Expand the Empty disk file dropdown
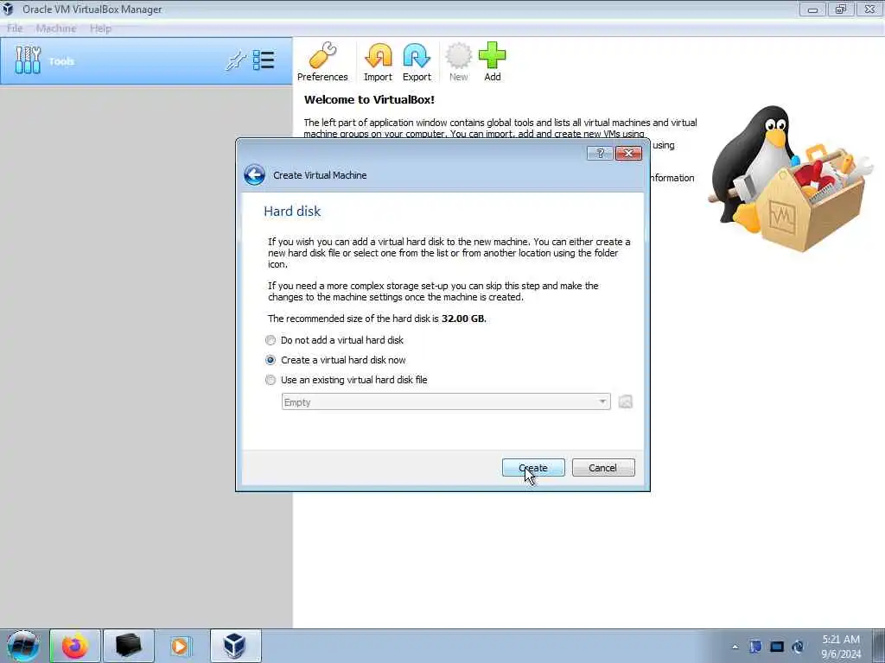Viewport: 885px width, 663px height. click(x=446, y=402)
